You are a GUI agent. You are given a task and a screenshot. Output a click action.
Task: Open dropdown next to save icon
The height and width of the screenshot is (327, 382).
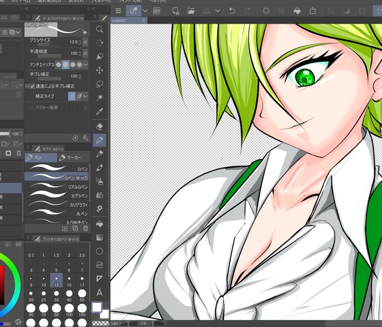pyautogui.click(x=217, y=11)
